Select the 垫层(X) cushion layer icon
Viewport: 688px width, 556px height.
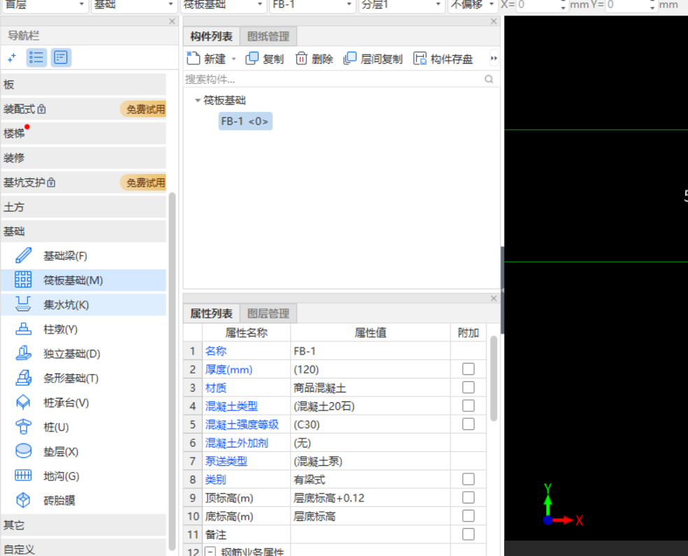coord(23,451)
